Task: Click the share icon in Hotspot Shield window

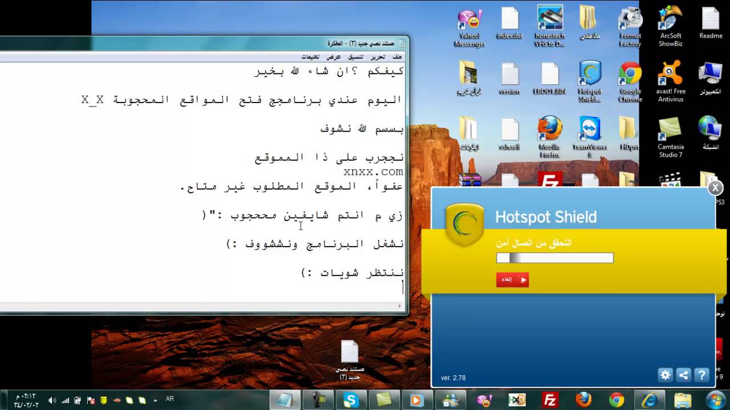Action: [x=683, y=375]
